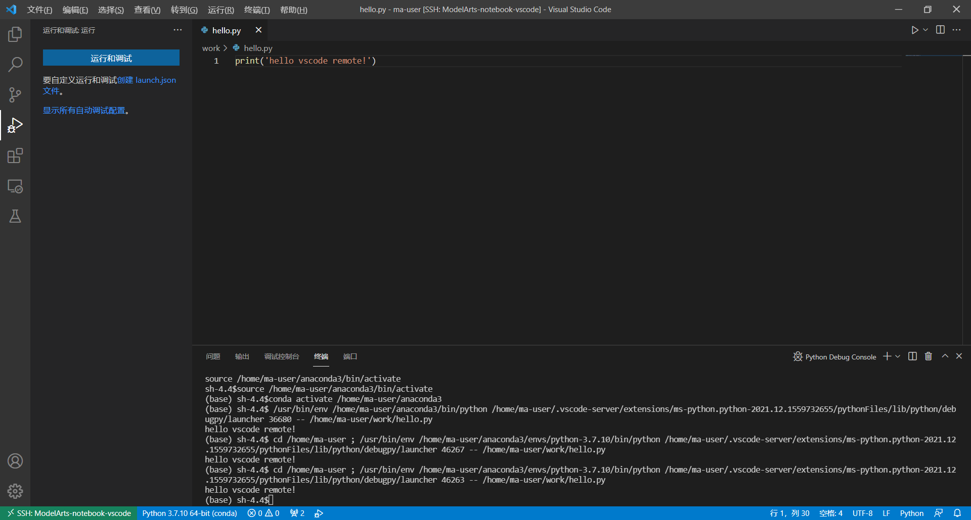
Task: Change indentation via spaces 4 indicator
Action: 831,513
